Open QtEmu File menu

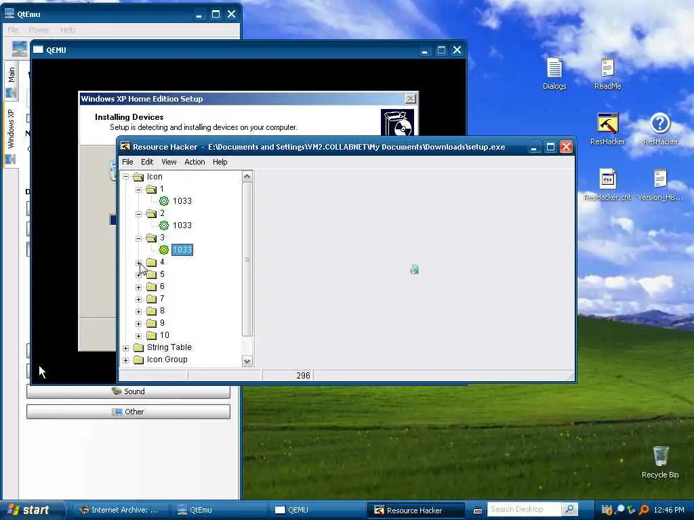pyautogui.click(x=13, y=30)
